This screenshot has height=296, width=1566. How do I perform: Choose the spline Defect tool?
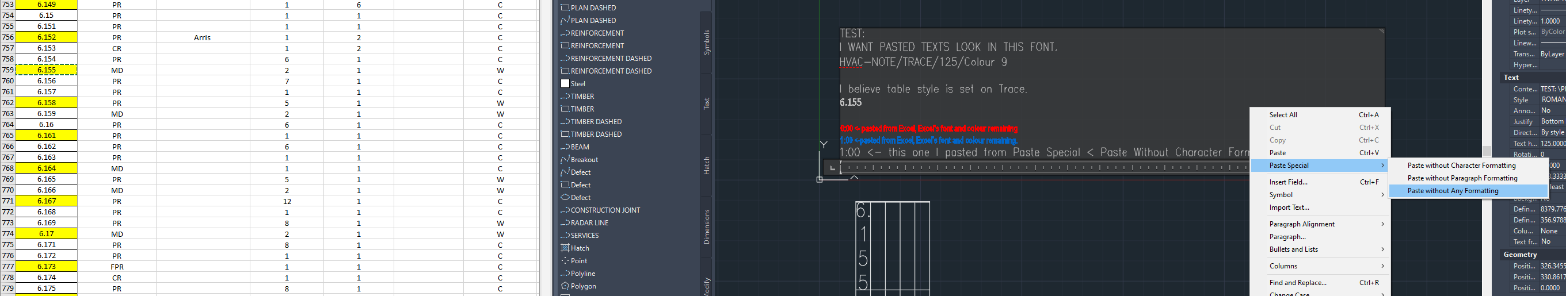575,172
